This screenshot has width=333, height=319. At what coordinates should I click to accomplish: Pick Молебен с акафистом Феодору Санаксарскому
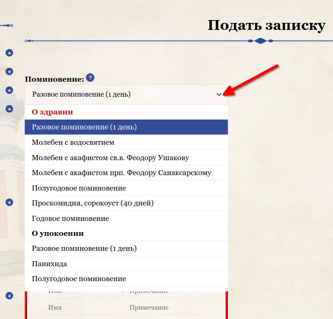click(x=126, y=173)
